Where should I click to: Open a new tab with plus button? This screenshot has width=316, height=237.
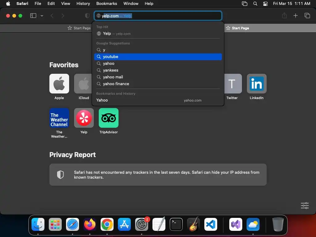pyautogui.click(x=295, y=15)
